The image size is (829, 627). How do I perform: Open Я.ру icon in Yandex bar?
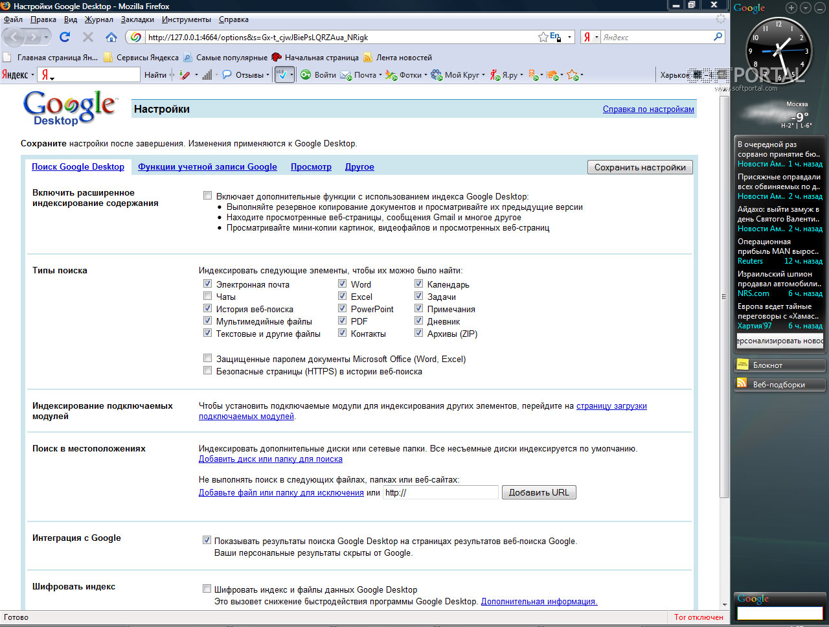point(495,74)
